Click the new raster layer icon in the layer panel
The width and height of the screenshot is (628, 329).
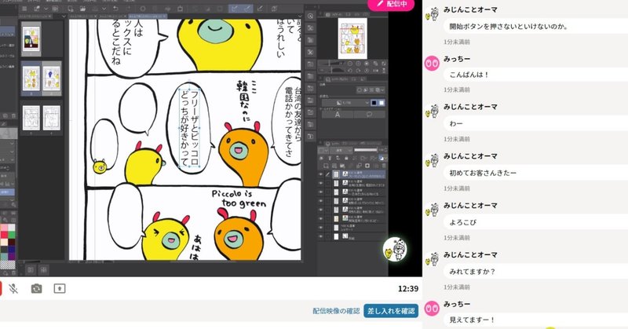pos(326,166)
